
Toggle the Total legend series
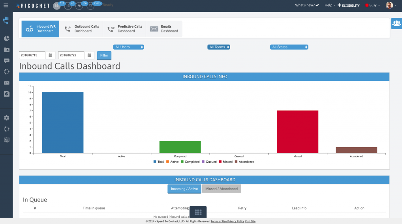(x=159, y=162)
